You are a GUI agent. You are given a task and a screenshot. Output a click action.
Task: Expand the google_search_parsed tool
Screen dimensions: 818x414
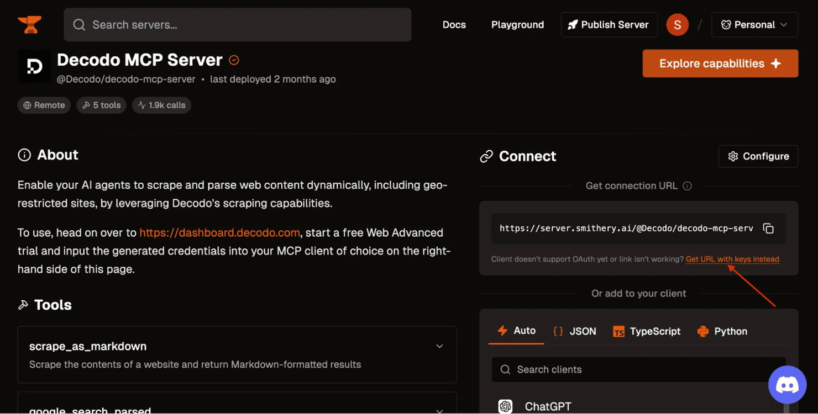tap(439, 411)
